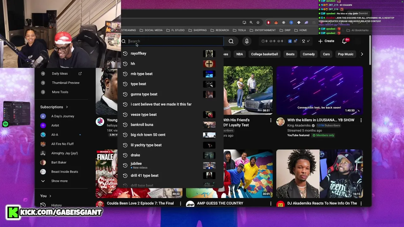The image size is (404, 227).
Task: Click the sparkle AI icon beside the trophy
Action: click(308, 41)
